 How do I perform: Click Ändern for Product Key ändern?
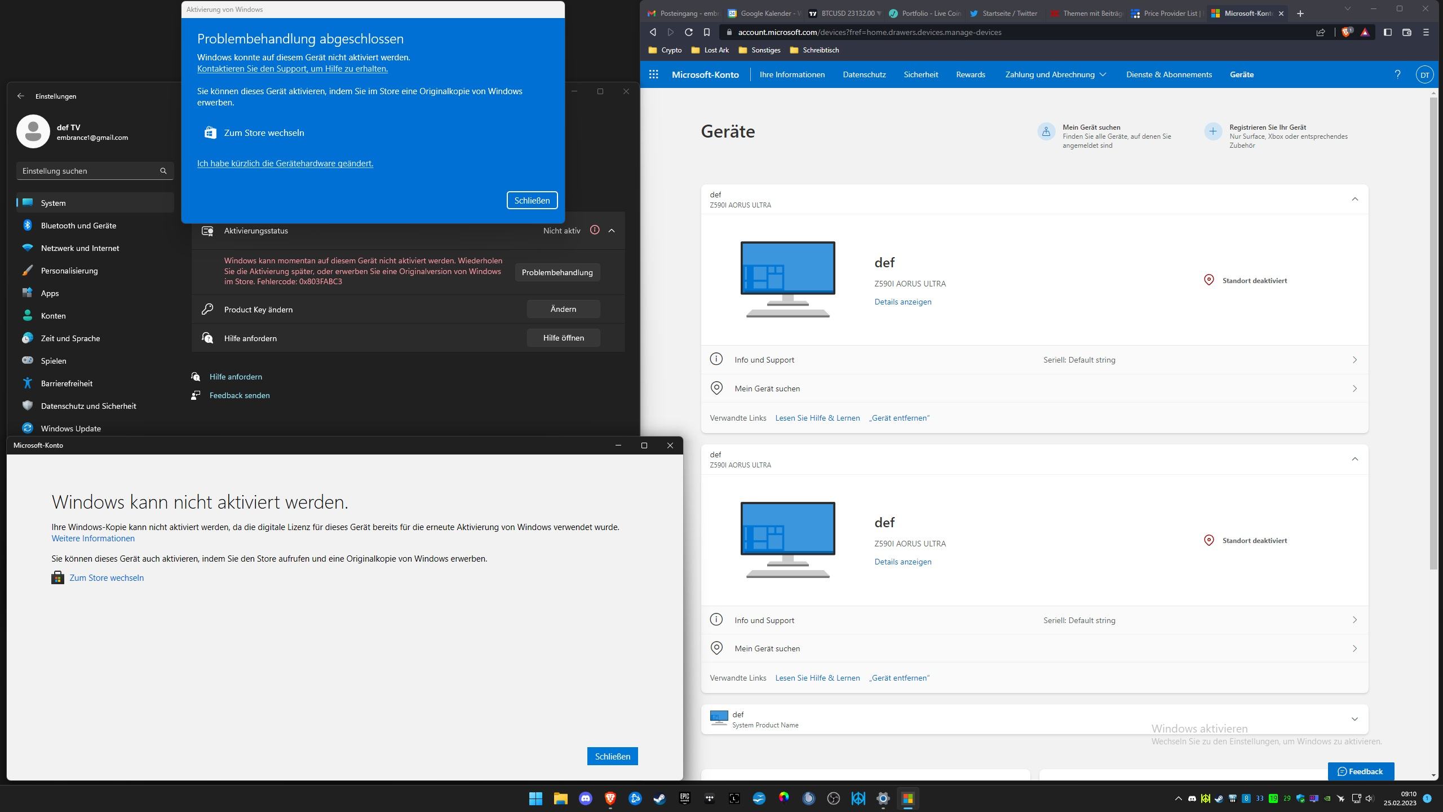tap(563, 309)
